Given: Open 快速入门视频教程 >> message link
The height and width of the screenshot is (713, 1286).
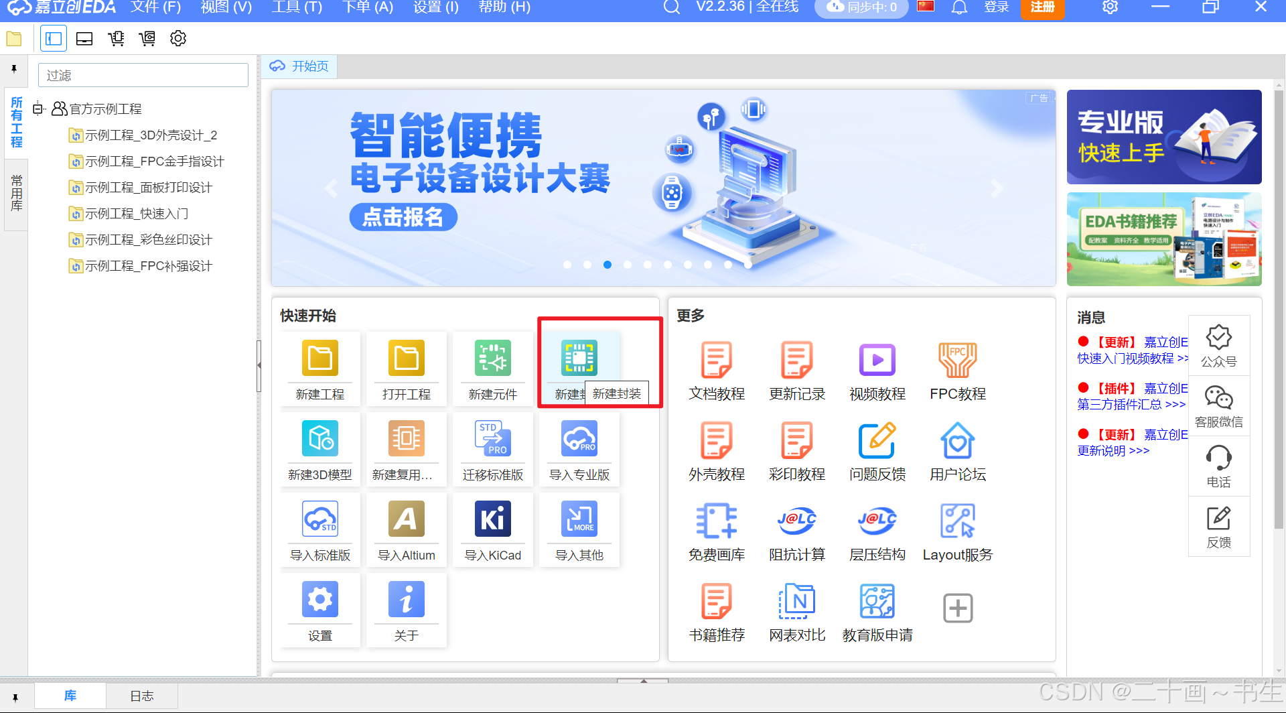Looking at the screenshot, I should (x=1133, y=359).
